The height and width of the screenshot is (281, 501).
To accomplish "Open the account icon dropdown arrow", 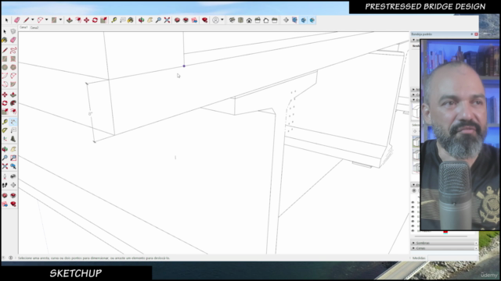I will point(222,20).
